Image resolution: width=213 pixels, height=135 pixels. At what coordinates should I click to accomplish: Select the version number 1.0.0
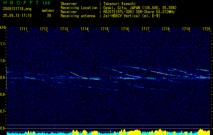[x=46, y=3]
